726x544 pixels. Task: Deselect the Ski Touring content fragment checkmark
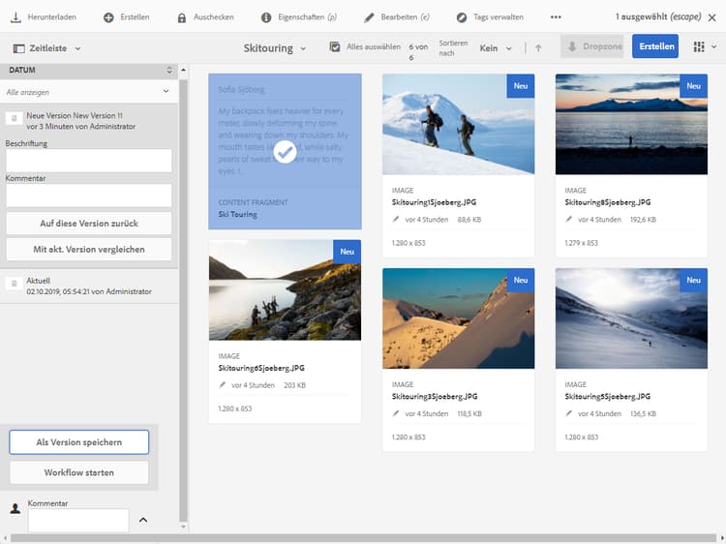(x=285, y=152)
